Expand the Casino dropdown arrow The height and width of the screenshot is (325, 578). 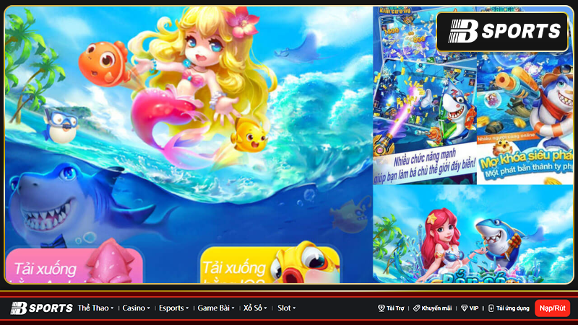(x=149, y=308)
